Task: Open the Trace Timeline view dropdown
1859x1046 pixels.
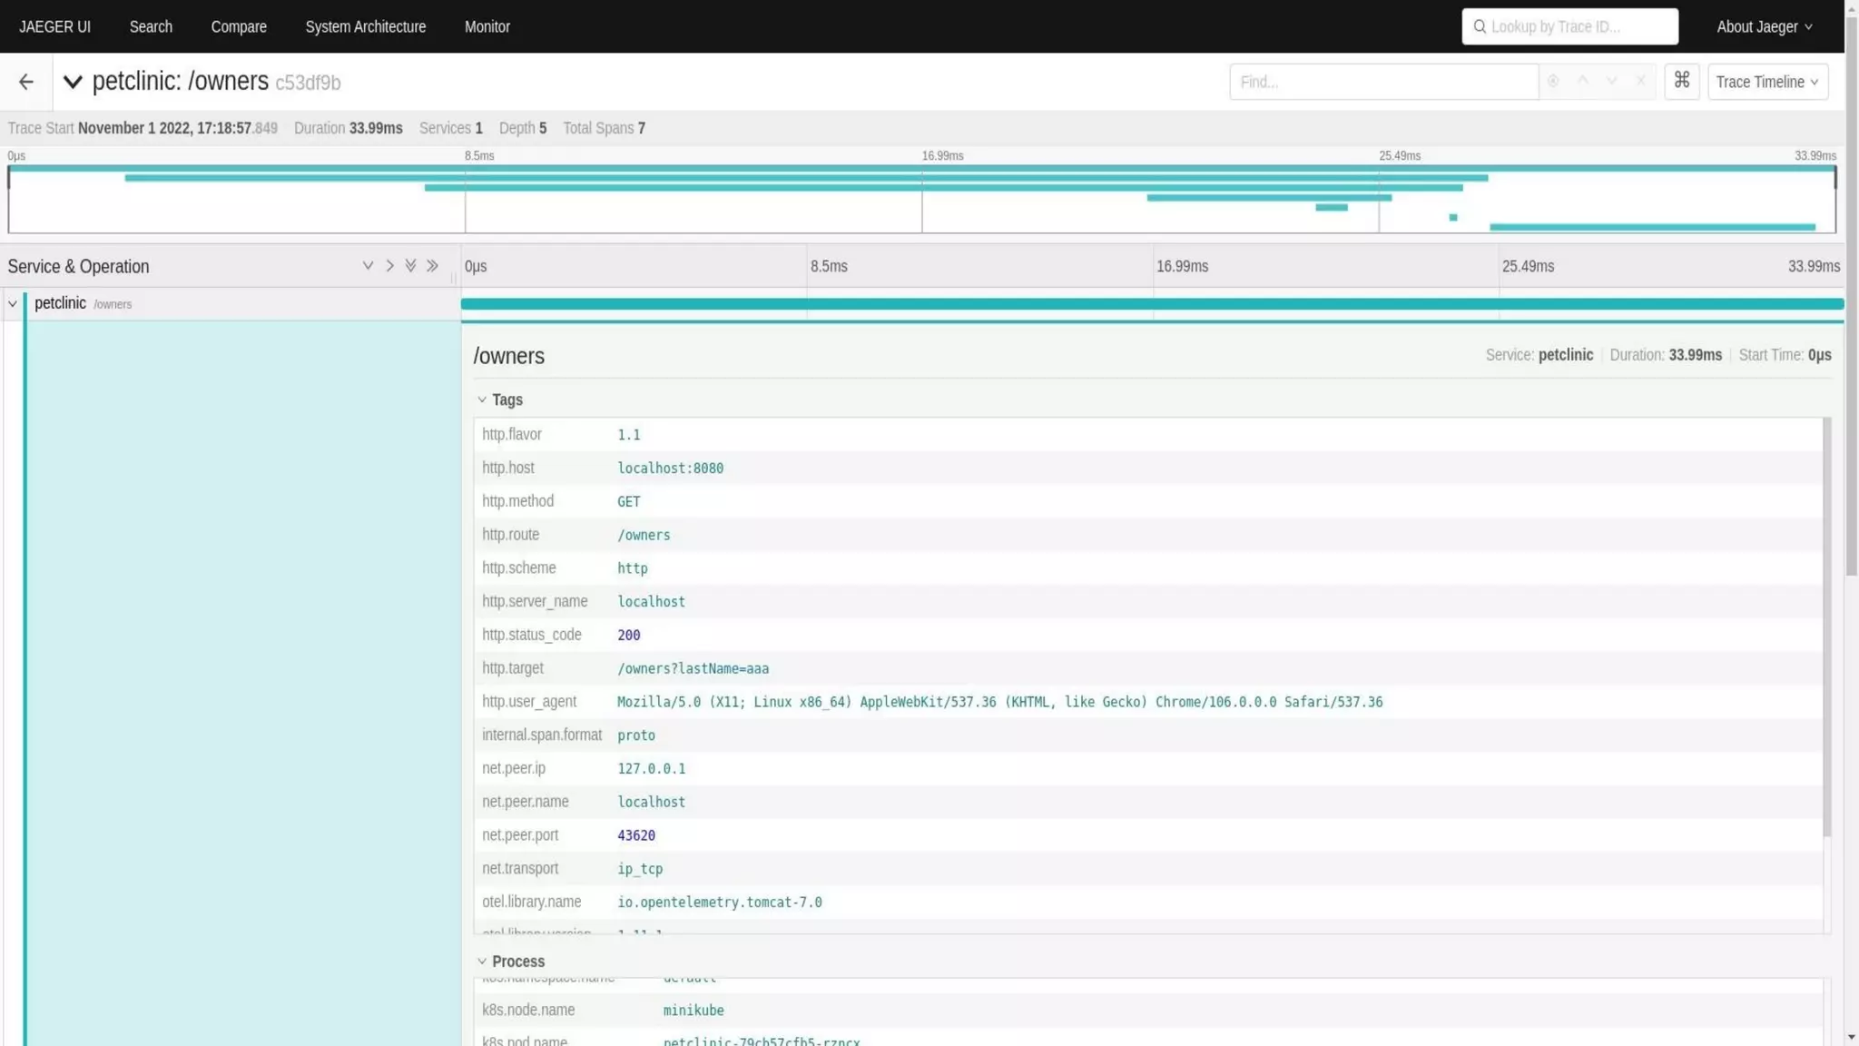Action: (1766, 82)
